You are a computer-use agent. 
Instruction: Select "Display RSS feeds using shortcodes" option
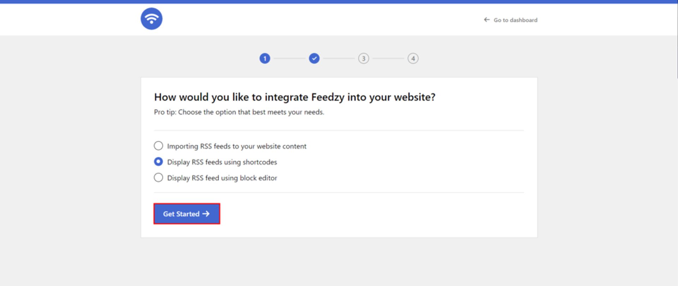pyautogui.click(x=222, y=162)
